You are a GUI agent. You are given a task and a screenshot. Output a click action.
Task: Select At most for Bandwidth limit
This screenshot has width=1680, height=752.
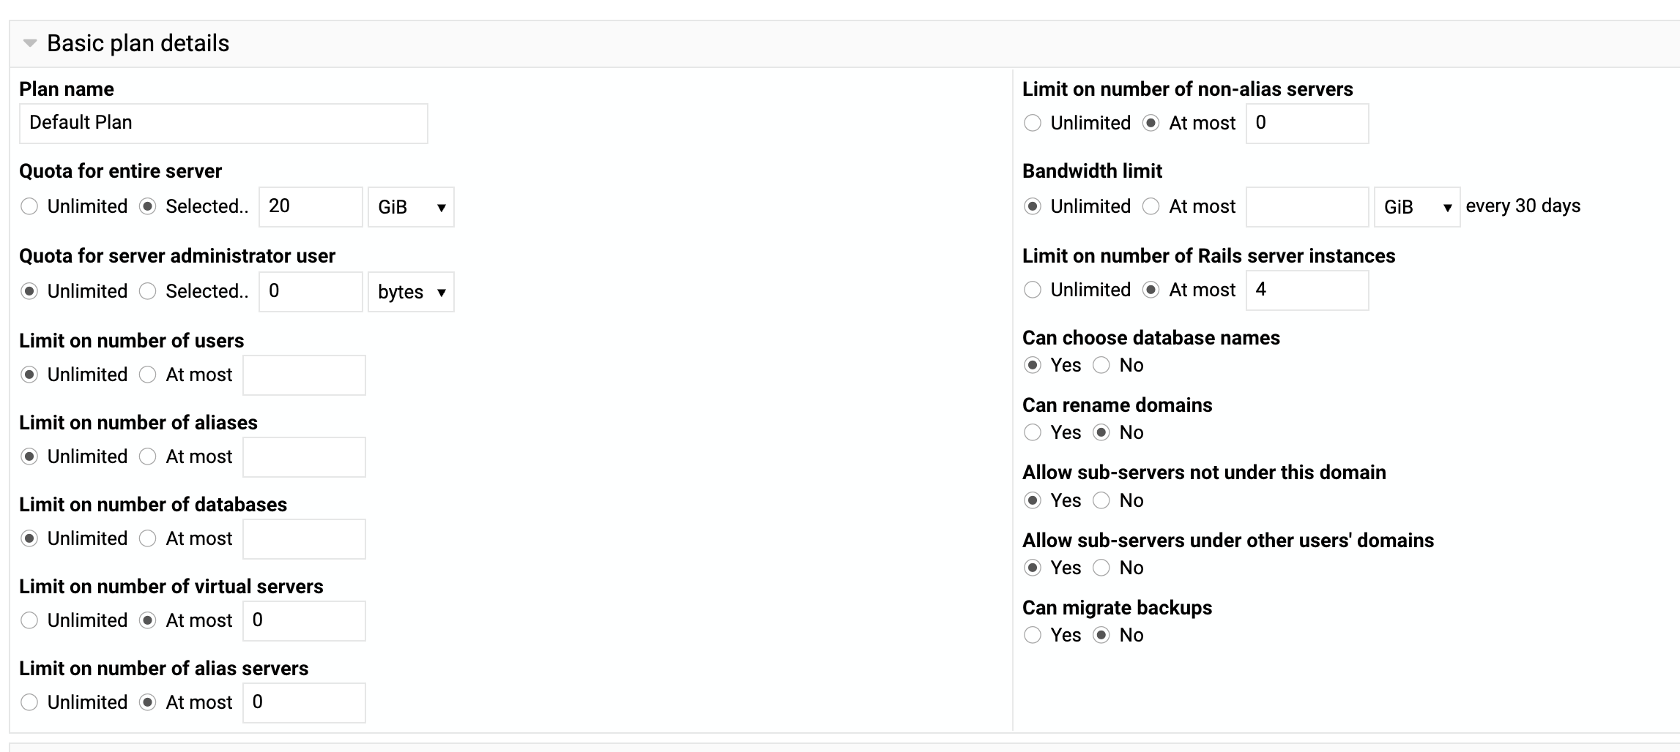(x=1151, y=207)
